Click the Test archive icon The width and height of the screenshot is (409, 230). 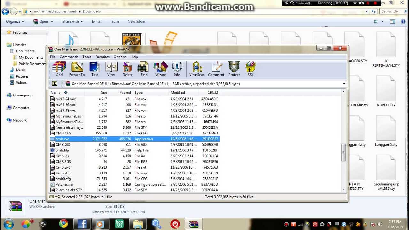pyautogui.click(x=95, y=69)
